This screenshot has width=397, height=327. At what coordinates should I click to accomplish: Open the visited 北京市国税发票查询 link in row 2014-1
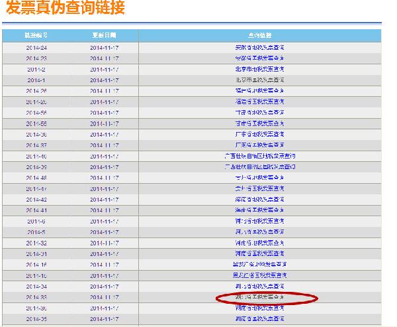click(x=259, y=80)
